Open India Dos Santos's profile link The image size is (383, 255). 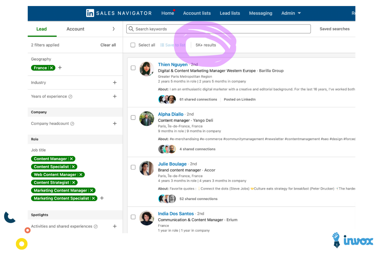point(176,214)
